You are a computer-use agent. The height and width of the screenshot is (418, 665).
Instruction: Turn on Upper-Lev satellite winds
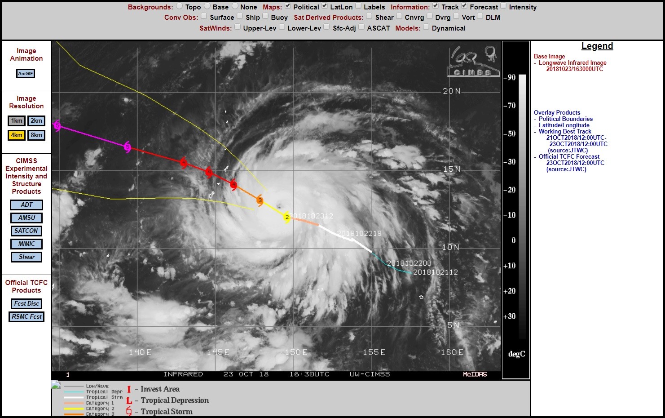point(237,27)
